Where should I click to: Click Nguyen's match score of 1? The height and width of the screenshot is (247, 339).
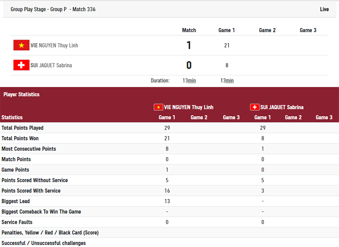point(189,46)
